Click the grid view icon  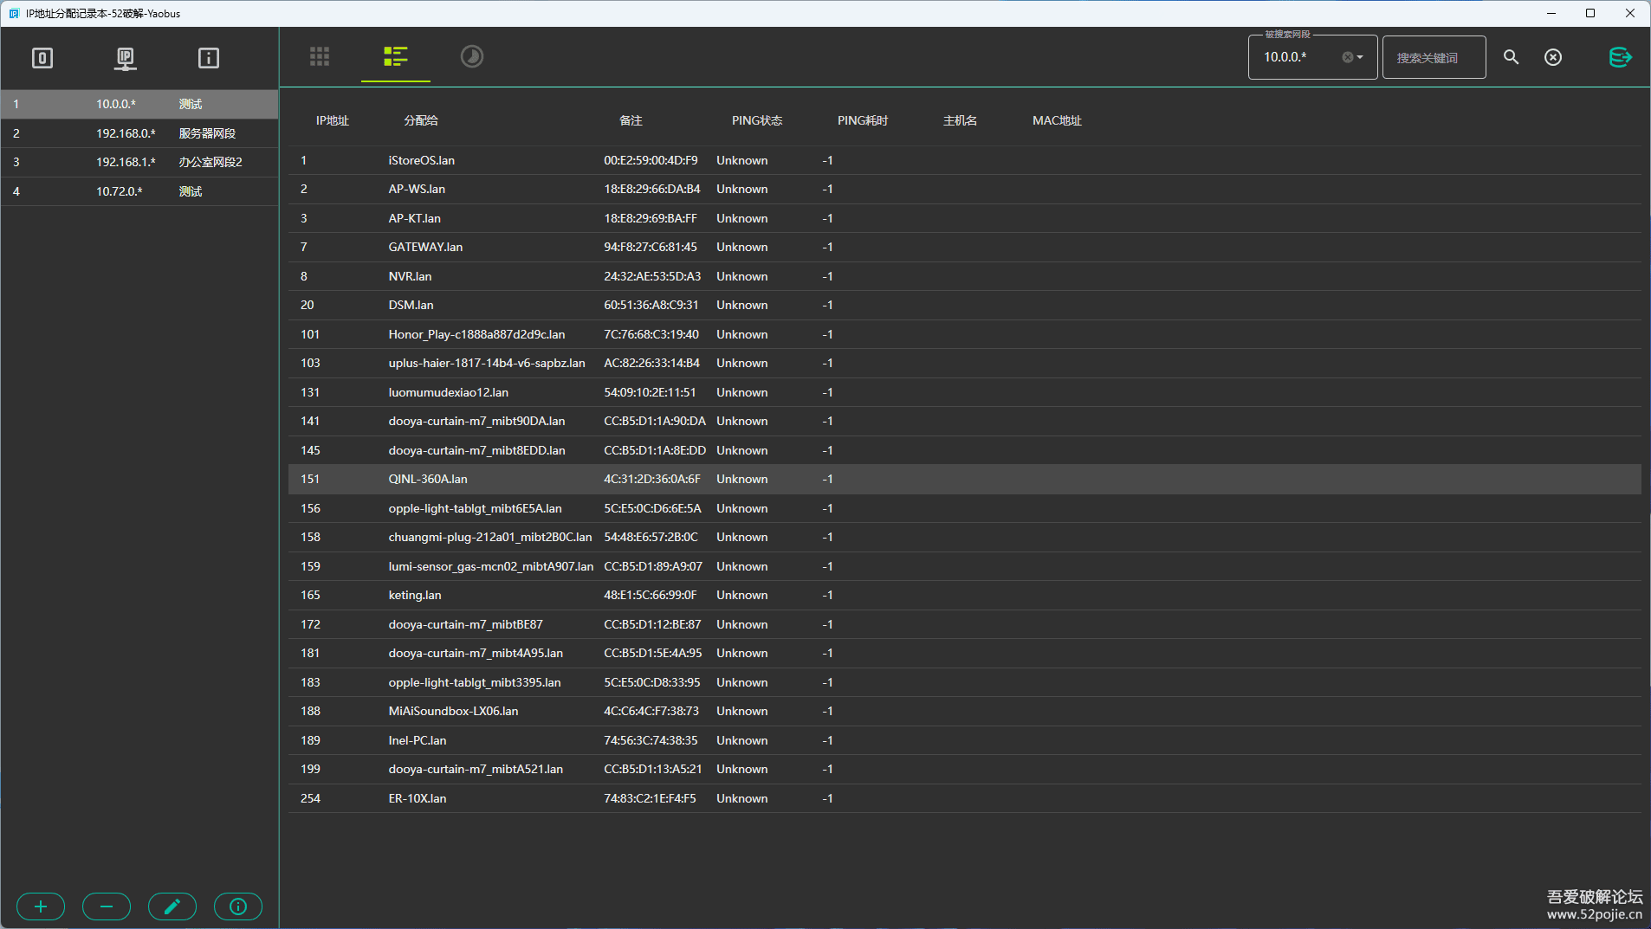[x=320, y=57]
